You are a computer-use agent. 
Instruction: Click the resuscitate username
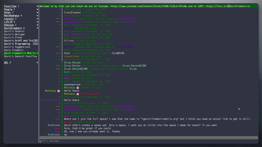72,56
